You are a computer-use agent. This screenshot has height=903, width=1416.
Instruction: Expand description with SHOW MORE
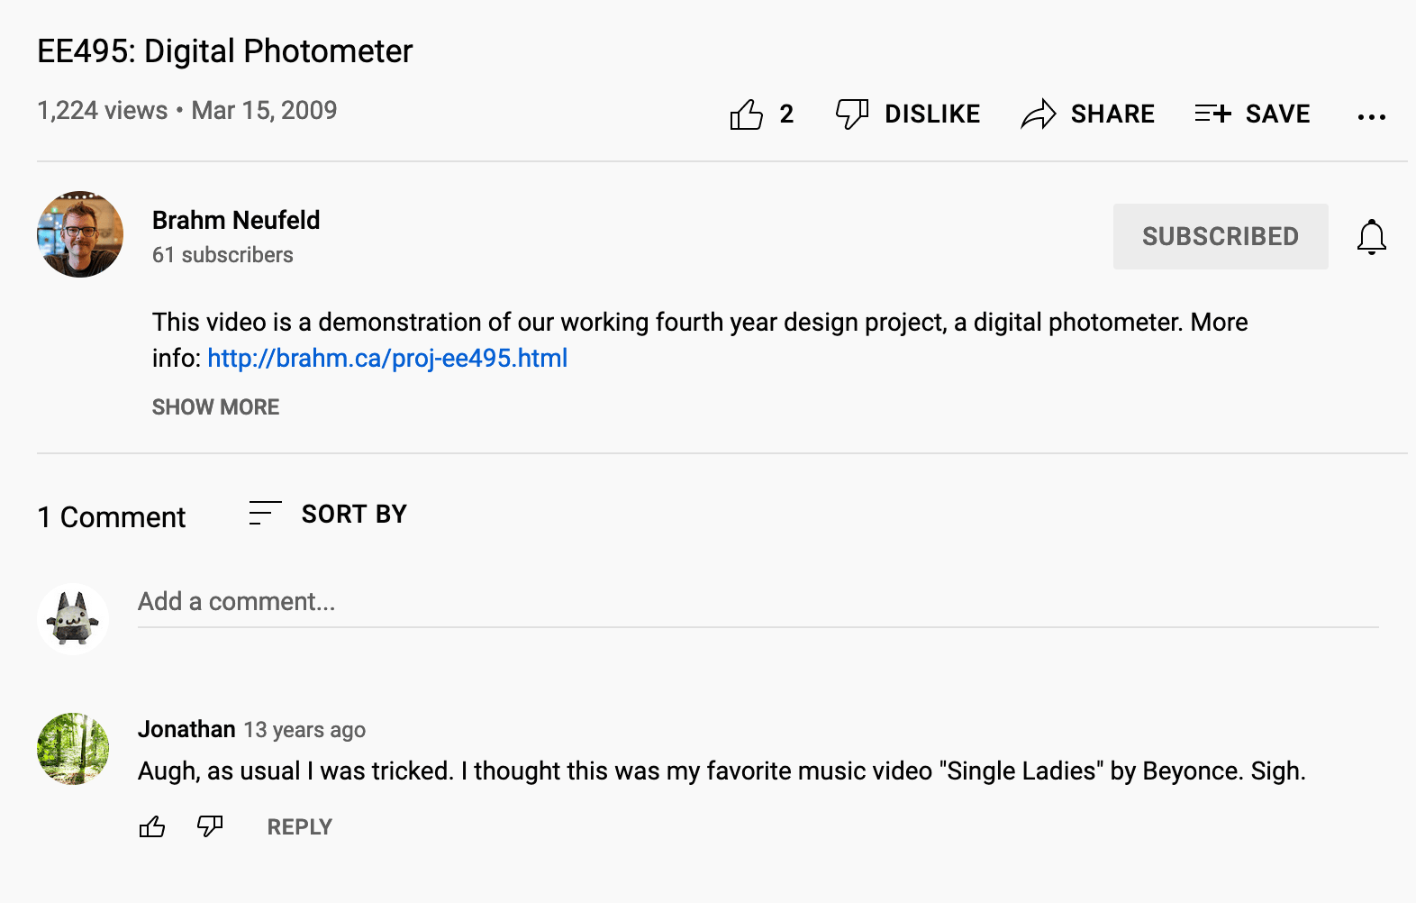(215, 407)
